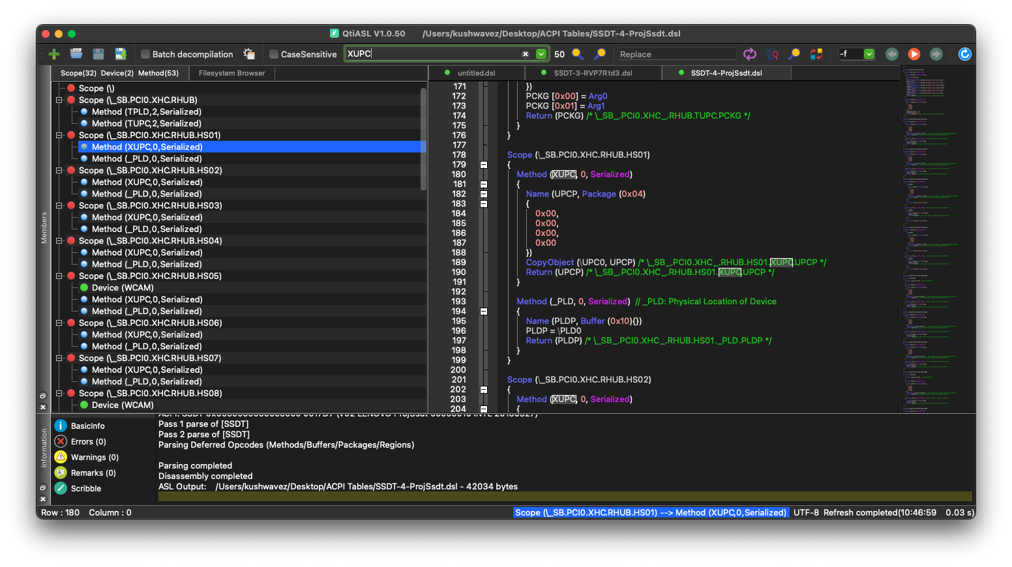The image size is (1012, 567).
Task: Click the purple replace arrows icon
Action: [x=750, y=54]
